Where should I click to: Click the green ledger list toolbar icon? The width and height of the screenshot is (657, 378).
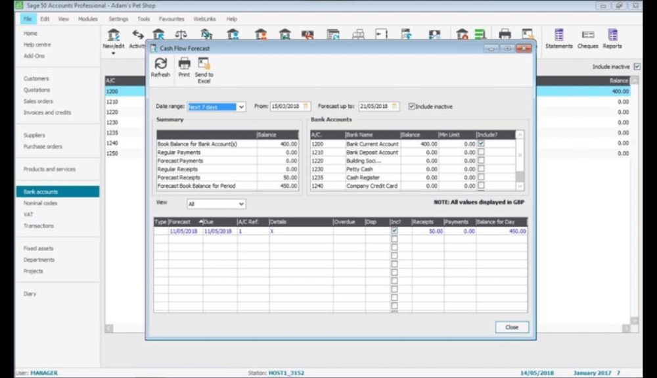[x=480, y=34]
